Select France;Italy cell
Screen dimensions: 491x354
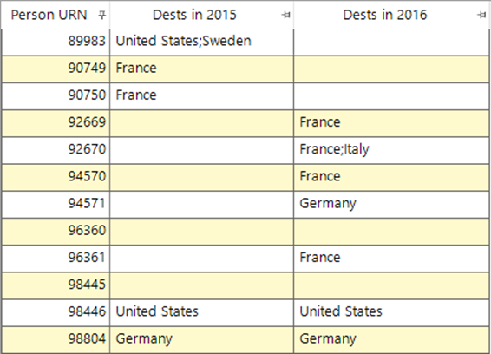pyautogui.click(x=391, y=150)
